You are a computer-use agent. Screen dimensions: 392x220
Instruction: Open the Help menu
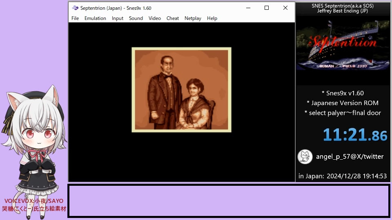click(x=212, y=18)
